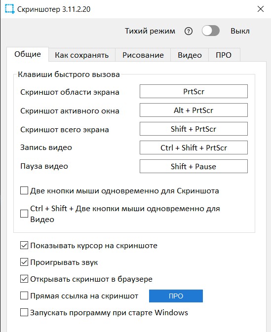This screenshot has width=271, height=332.
Task: Click the Скриншот области экрана label
Action: 70,92
